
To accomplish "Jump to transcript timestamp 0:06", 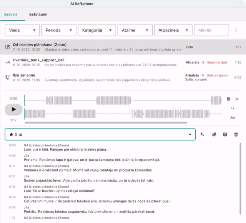I will click(x=12, y=155).
